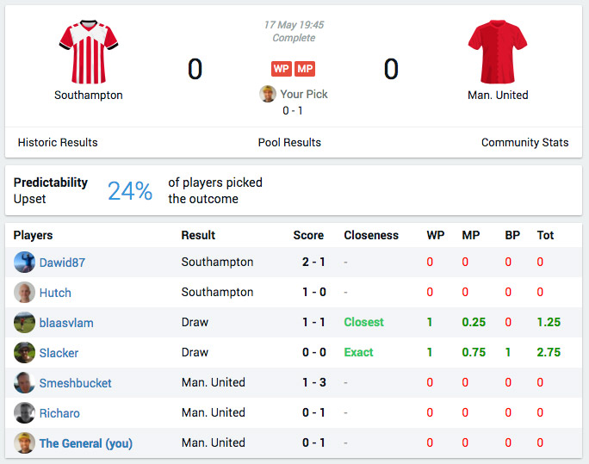Viewport: 589px width, 464px height.
Task: Click Slacker's profile avatar
Action: click(24, 352)
